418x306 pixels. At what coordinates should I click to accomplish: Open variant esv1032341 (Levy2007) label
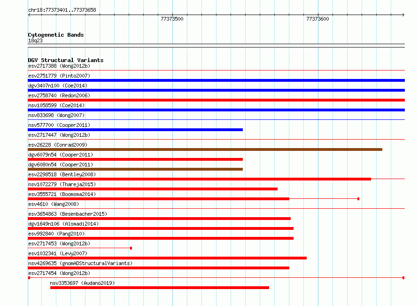[58, 253]
